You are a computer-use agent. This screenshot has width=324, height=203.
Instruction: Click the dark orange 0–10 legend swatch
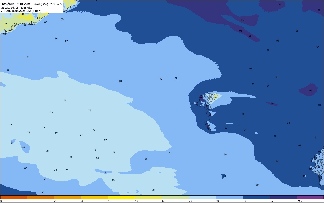pyautogui.click(x=14, y=197)
